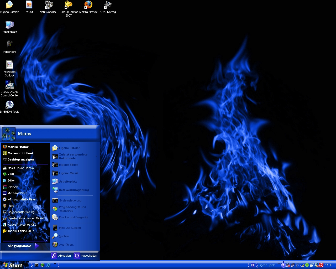Click the Abmelden button
This screenshot has height=269, width=336.
[61, 256]
